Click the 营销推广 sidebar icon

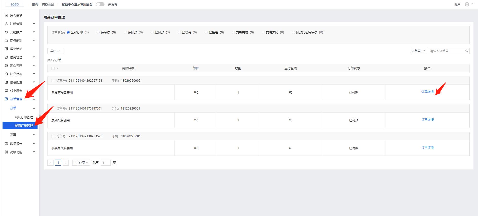coord(6,32)
